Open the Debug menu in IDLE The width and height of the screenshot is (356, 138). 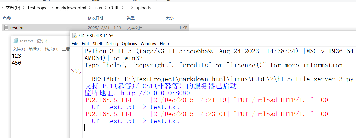click(x=112, y=43)
